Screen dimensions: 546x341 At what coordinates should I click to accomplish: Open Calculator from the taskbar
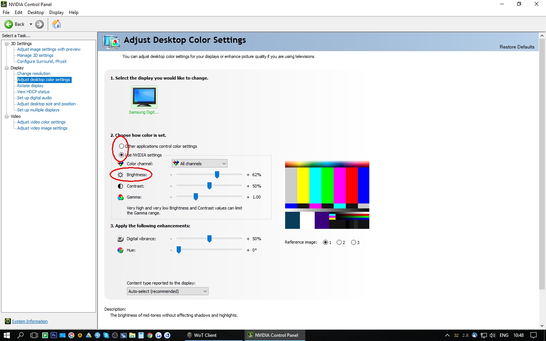(x=141, y=335)
